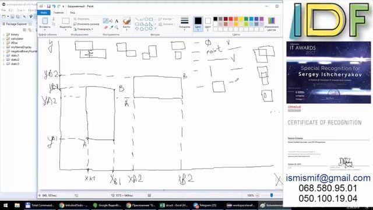Open File Explorer from the taskbar

click(x=17, y=205)
